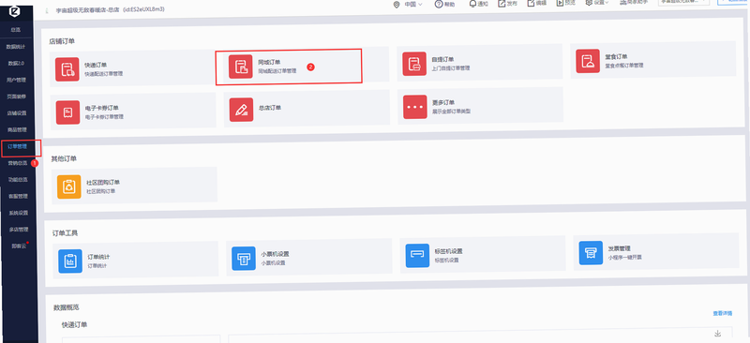Click the 预览 preview play icon
The height and width of the screenshot is (343, 750).
[x=560, y=3]
